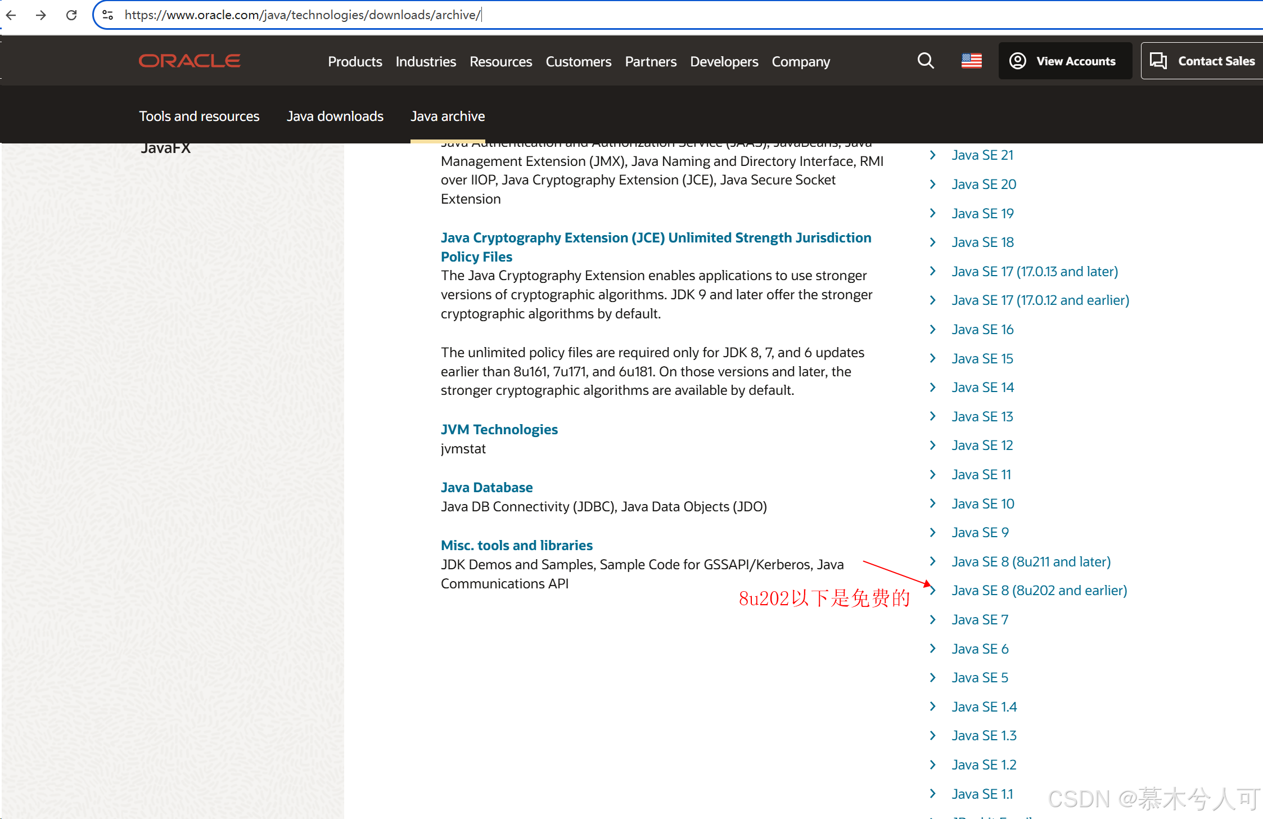Switch to Java downloads tab
Image resolution: width=1263 pixels, height=819 pixels.
(335, 116)
